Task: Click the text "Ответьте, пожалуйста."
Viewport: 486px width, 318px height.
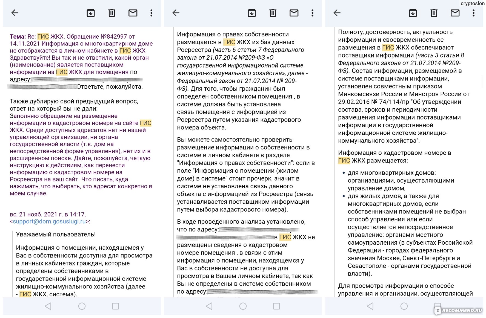Action: click(110, 87)
